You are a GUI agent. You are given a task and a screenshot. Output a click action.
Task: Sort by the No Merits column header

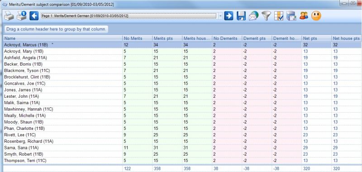click(x=138, y=38)
